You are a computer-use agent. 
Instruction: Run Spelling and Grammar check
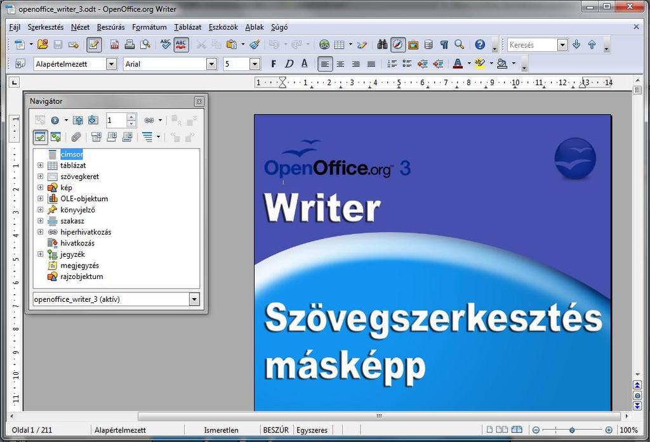click(166, 44)
